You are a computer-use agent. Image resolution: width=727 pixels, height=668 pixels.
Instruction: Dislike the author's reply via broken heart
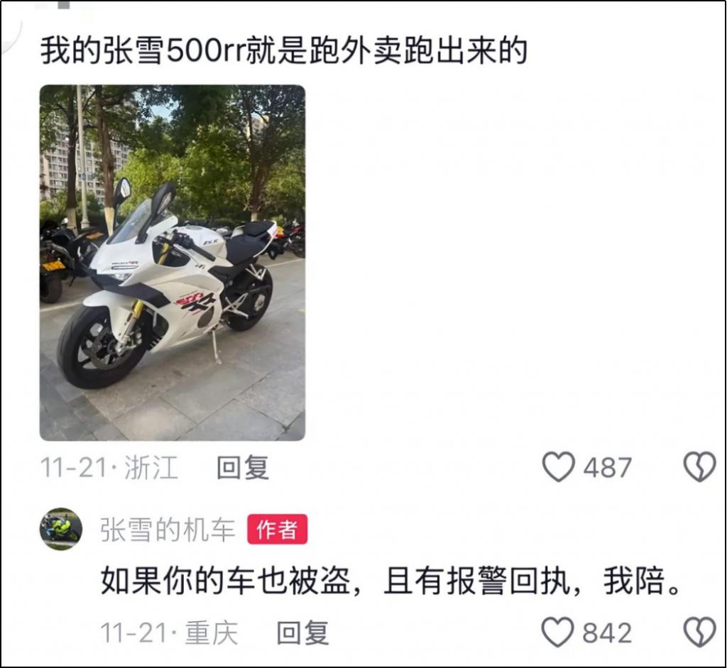tap(699, 633)
